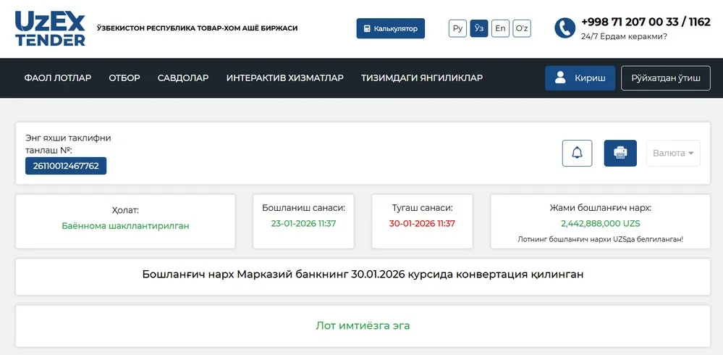Choose the O'z Latin language option
Screen dimensions: 723x355
pos(522,28)
